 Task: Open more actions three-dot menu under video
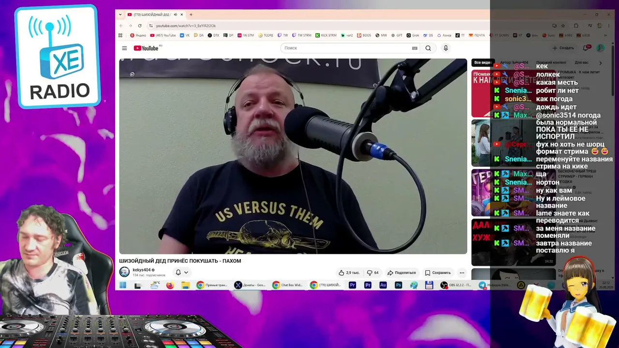pyautogui.click(x=462, y=273)
